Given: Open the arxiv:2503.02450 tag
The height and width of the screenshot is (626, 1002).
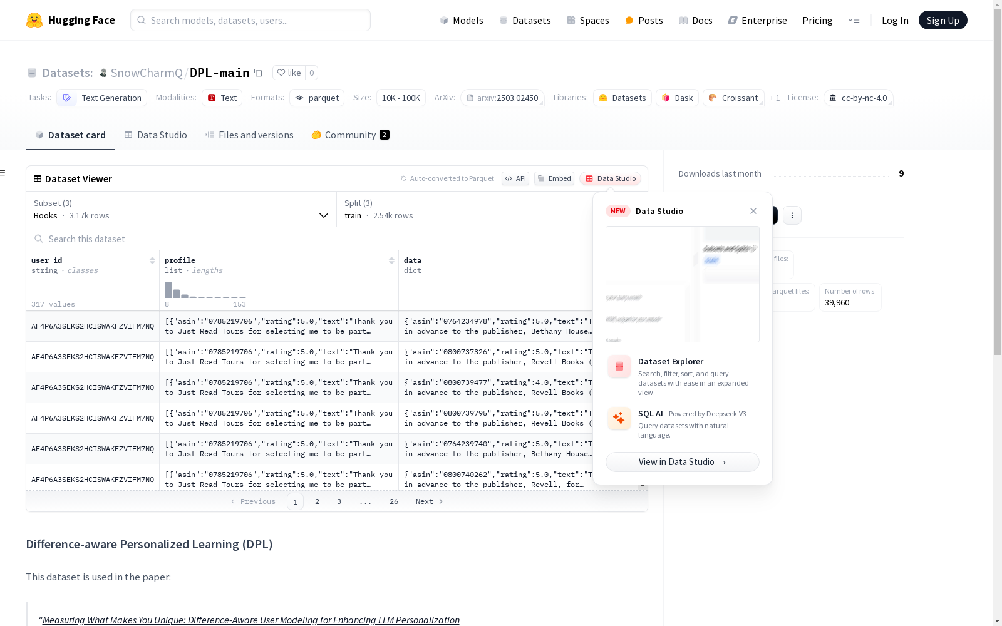Looking at the screenshot, I should tap(502, 98).
